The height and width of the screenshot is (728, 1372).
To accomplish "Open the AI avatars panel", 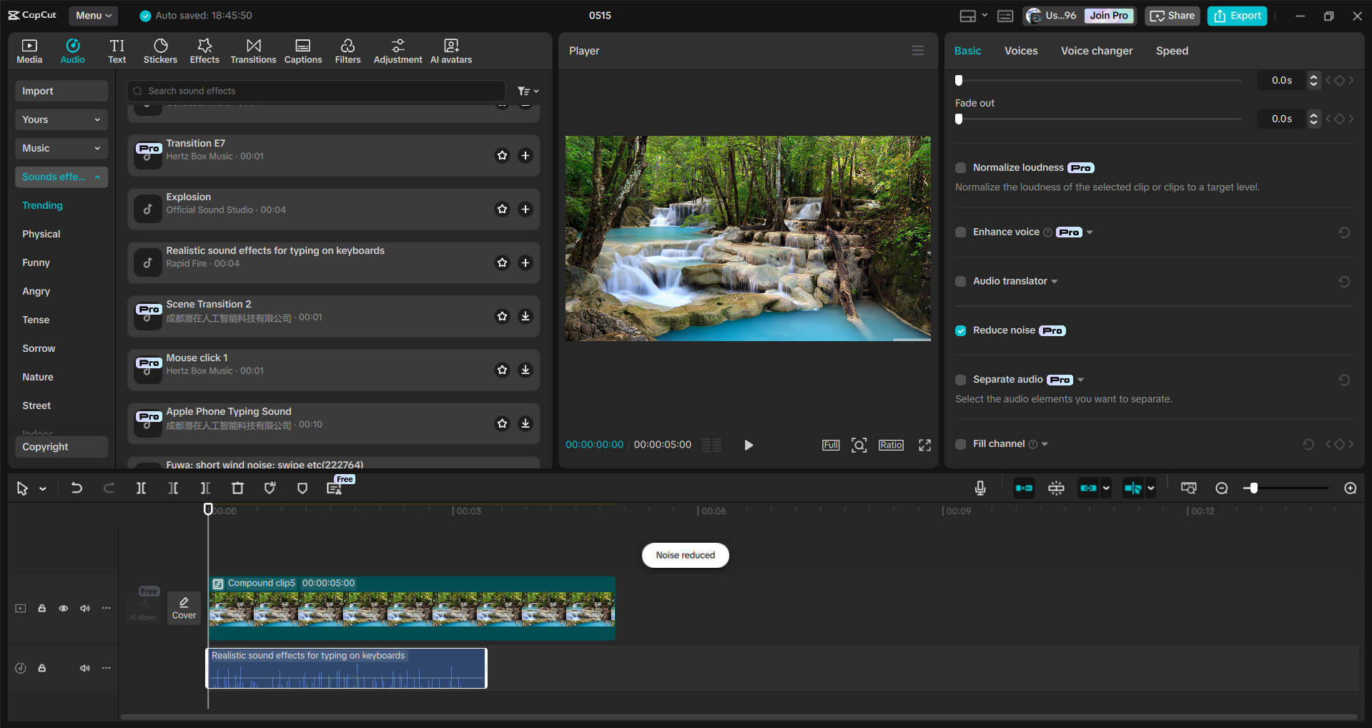I will 450,50.
